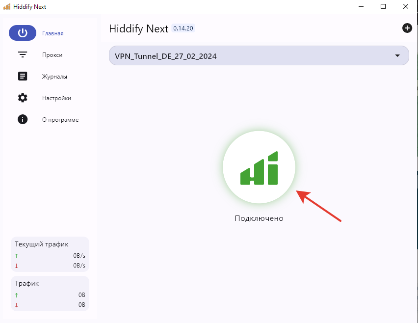Click upload arrow in Текущий трафик
The width and height of the screenshot is (418, 323).
pyautogui.click(x=17, y=256)
